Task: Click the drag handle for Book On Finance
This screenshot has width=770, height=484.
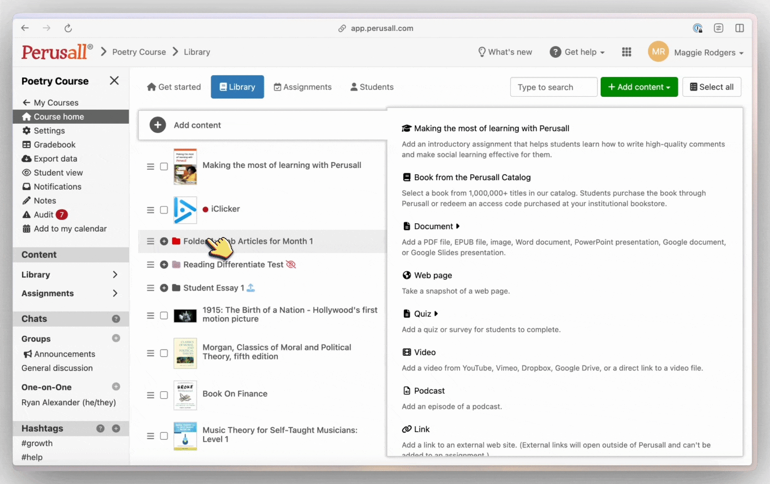Action: click(x=150, y=395)
